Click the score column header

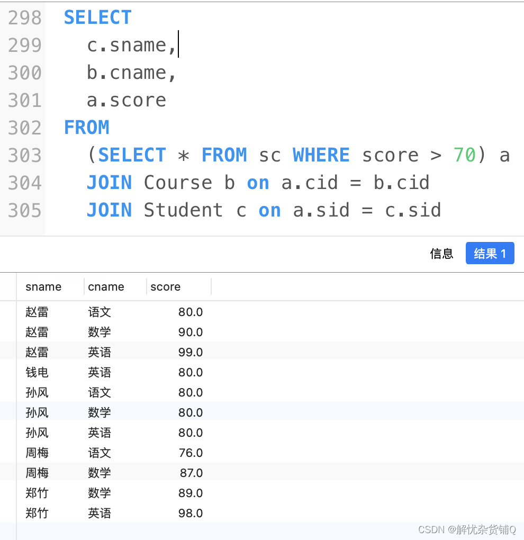(x=165, y=286)
